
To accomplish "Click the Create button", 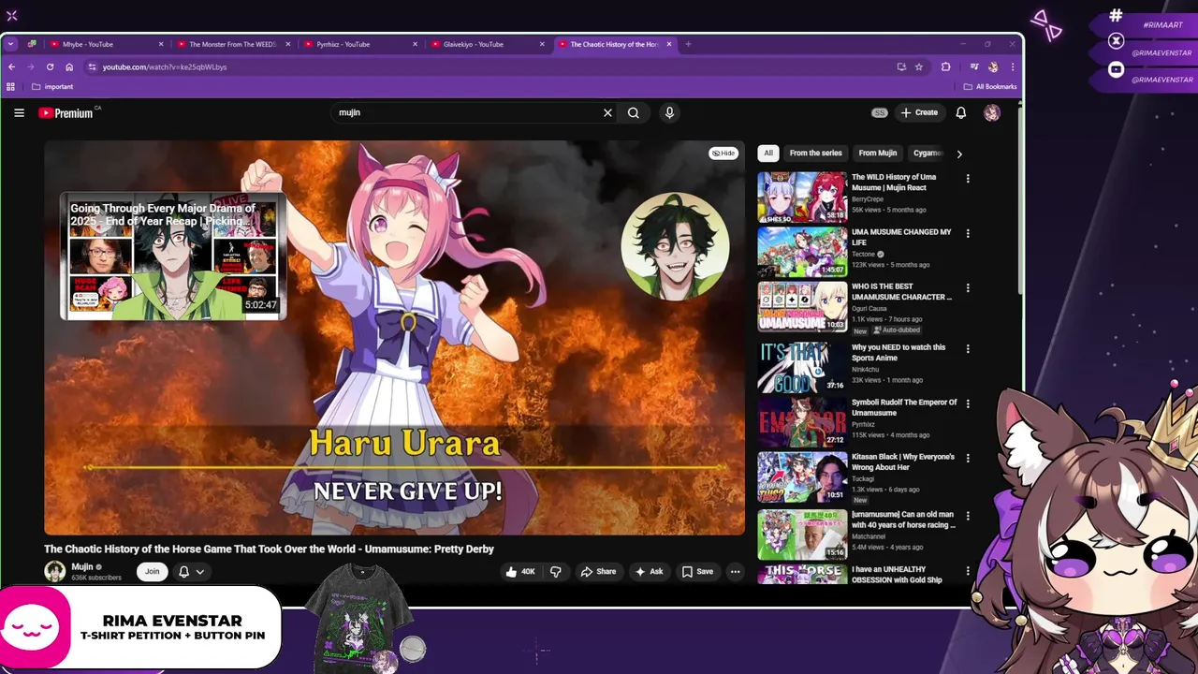I will coord(918,112).
